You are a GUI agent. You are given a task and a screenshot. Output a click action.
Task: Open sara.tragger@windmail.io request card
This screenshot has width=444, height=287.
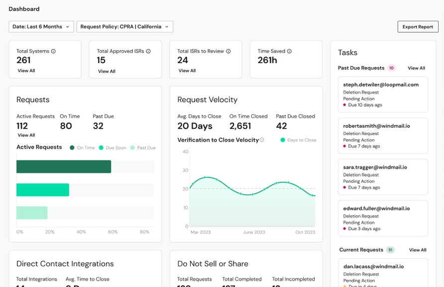coord(383,177)
